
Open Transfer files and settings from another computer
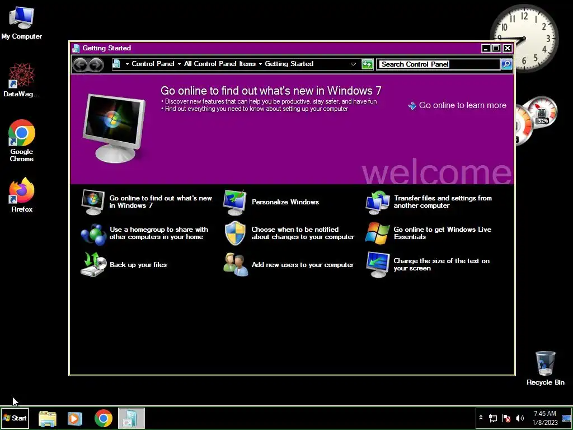pyautogui.click(x=443, y=202)
